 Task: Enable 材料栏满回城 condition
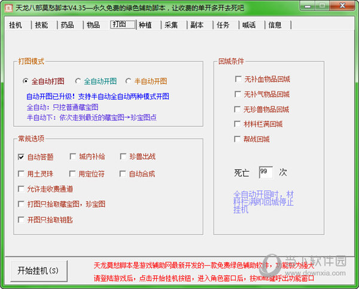pyautogui.click(x=237, y=124)
